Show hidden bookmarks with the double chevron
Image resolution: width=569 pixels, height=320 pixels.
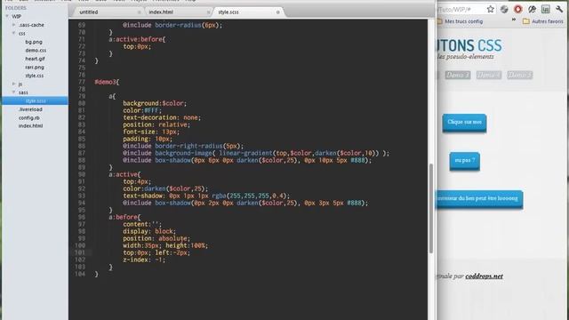514,20
